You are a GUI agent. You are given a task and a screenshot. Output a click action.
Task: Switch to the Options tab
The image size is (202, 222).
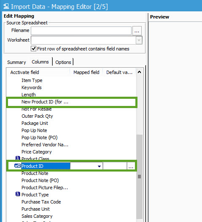pyautogui.click(x=63, y=62)
